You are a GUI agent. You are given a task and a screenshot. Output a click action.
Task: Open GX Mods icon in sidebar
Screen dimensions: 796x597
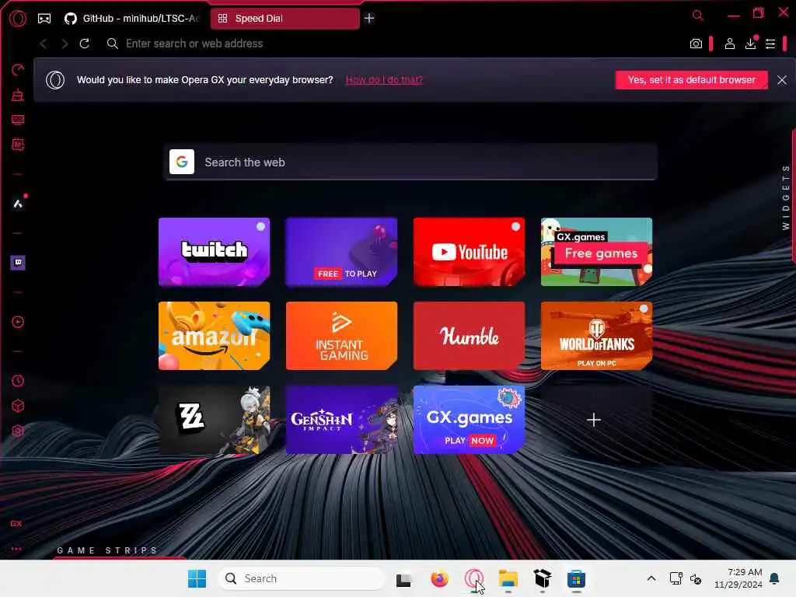coord(18,145)
